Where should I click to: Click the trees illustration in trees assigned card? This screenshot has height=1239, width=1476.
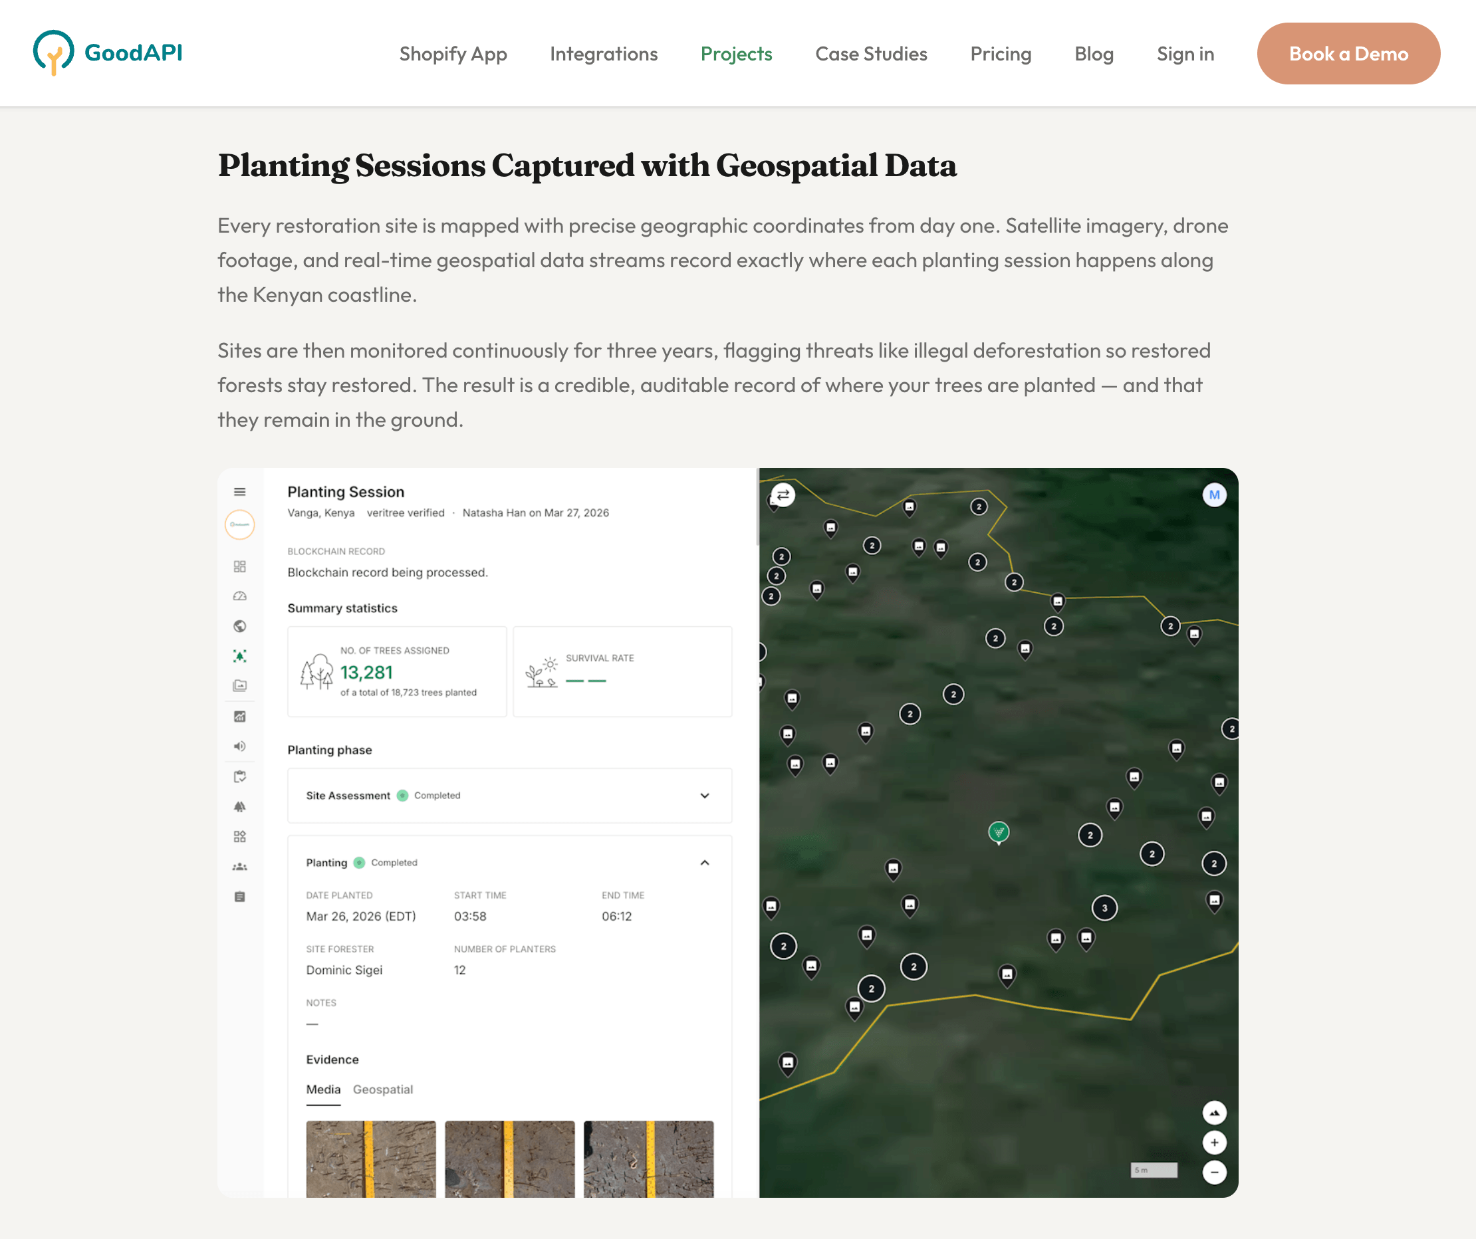316,671
